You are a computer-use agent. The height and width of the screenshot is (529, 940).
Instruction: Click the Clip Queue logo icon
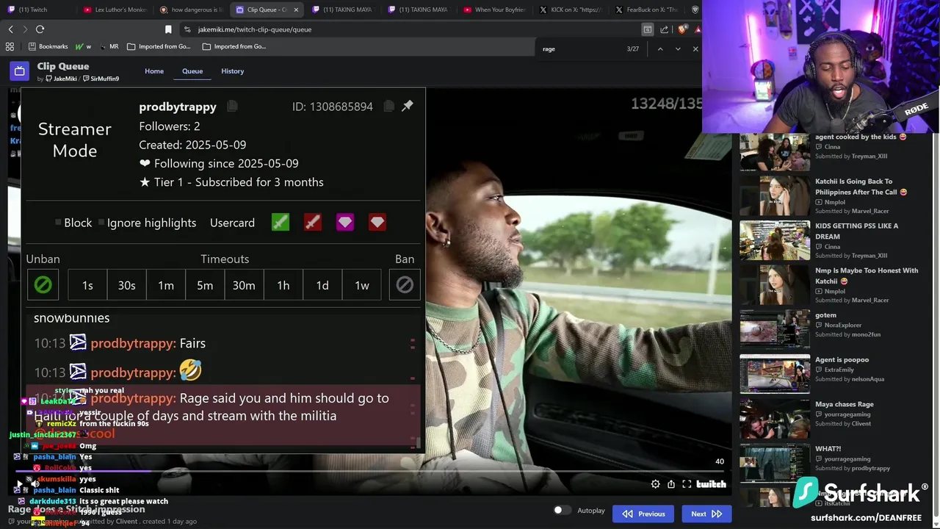pyautogui.click(x=19, y=71)
